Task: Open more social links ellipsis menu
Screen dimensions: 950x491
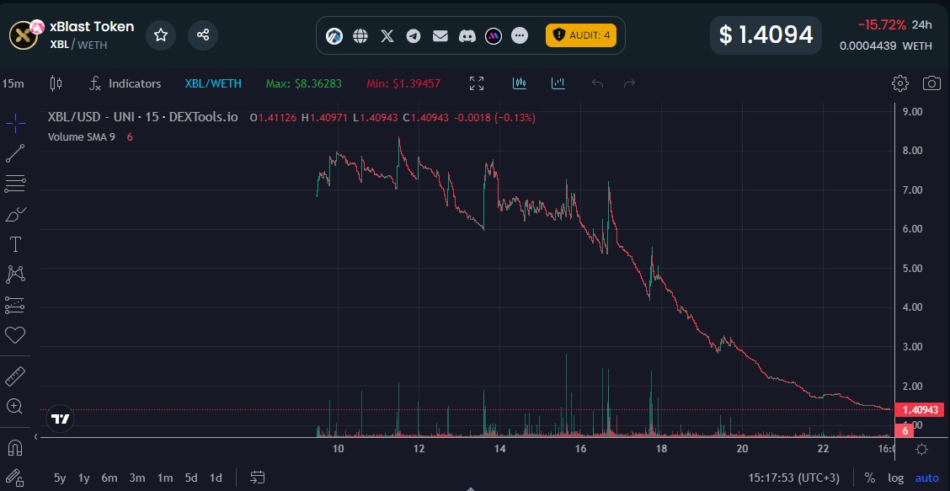Action: [x=520, y=35]
